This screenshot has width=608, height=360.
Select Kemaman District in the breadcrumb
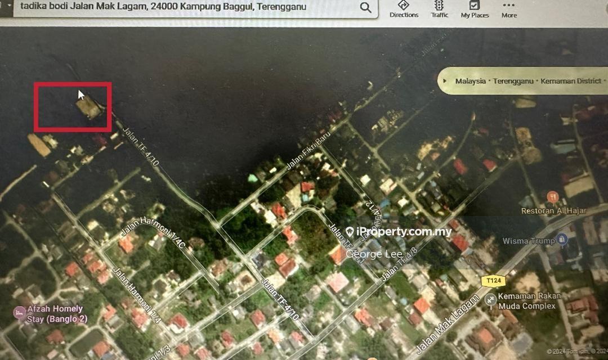[570, 81]
